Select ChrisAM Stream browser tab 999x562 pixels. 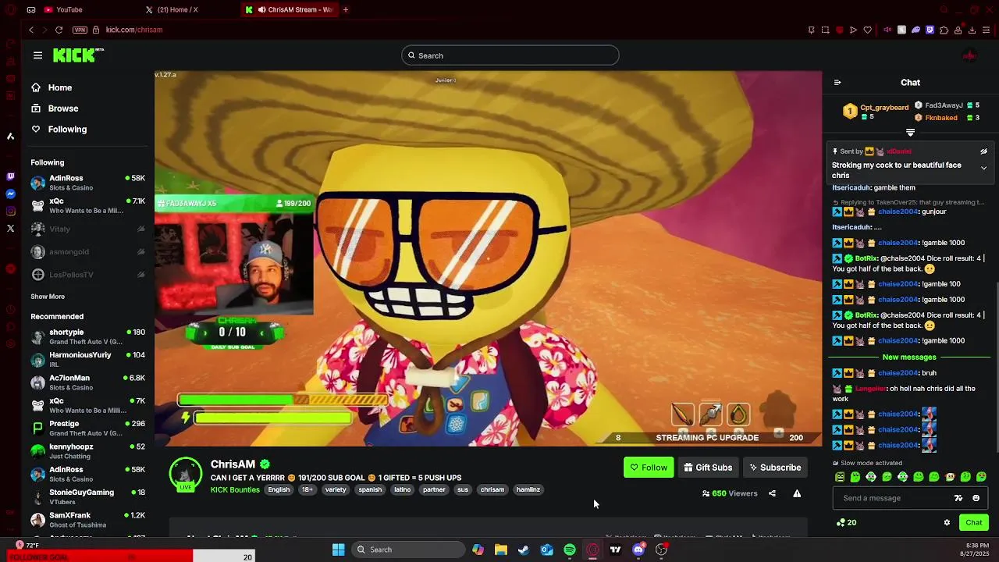289,9
